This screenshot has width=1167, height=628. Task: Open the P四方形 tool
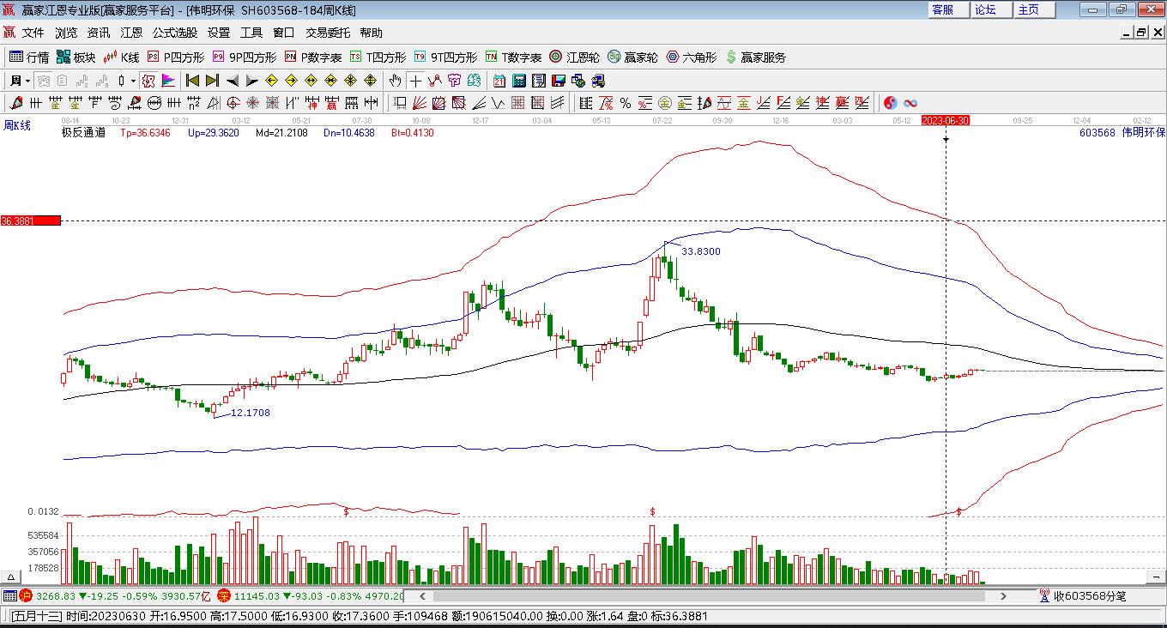(176, 57)
